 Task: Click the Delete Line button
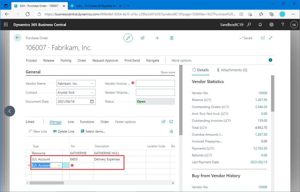click(64, 132)
